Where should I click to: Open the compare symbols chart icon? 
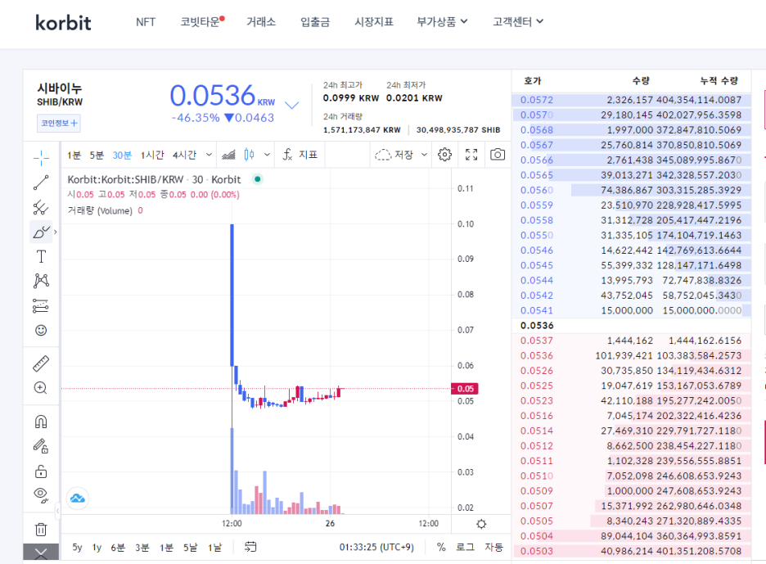click(228, 155)
